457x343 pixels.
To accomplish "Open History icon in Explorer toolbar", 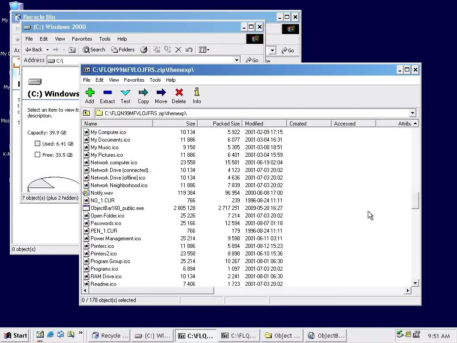I will [144, 50].
